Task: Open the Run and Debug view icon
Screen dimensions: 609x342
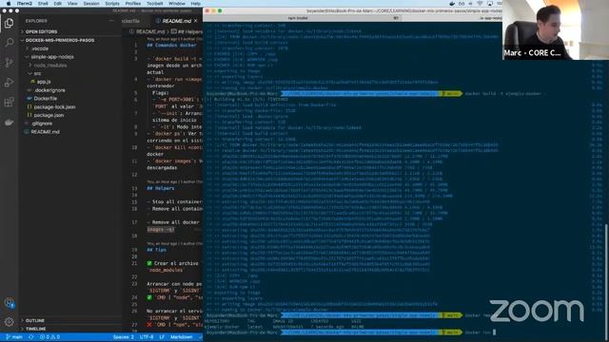Action: coord(9,83)
